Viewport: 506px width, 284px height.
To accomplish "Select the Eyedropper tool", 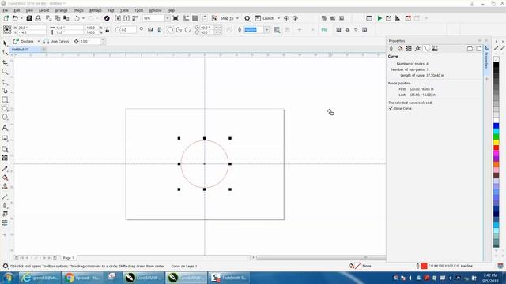I will tap(5, 169).
